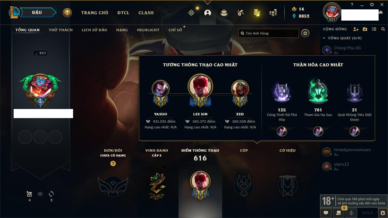
Task: Open the Crafting hammer icon
Action: (x=240, y=13)
